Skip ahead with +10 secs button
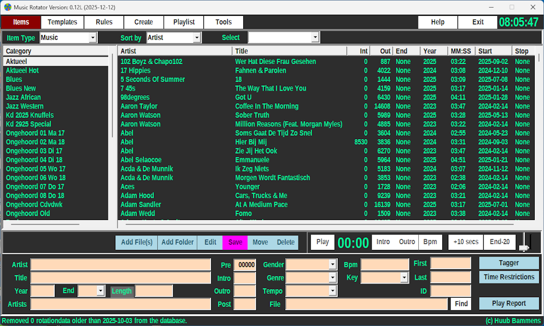Viewport: 544px width, 326px height. coord(465,242)
